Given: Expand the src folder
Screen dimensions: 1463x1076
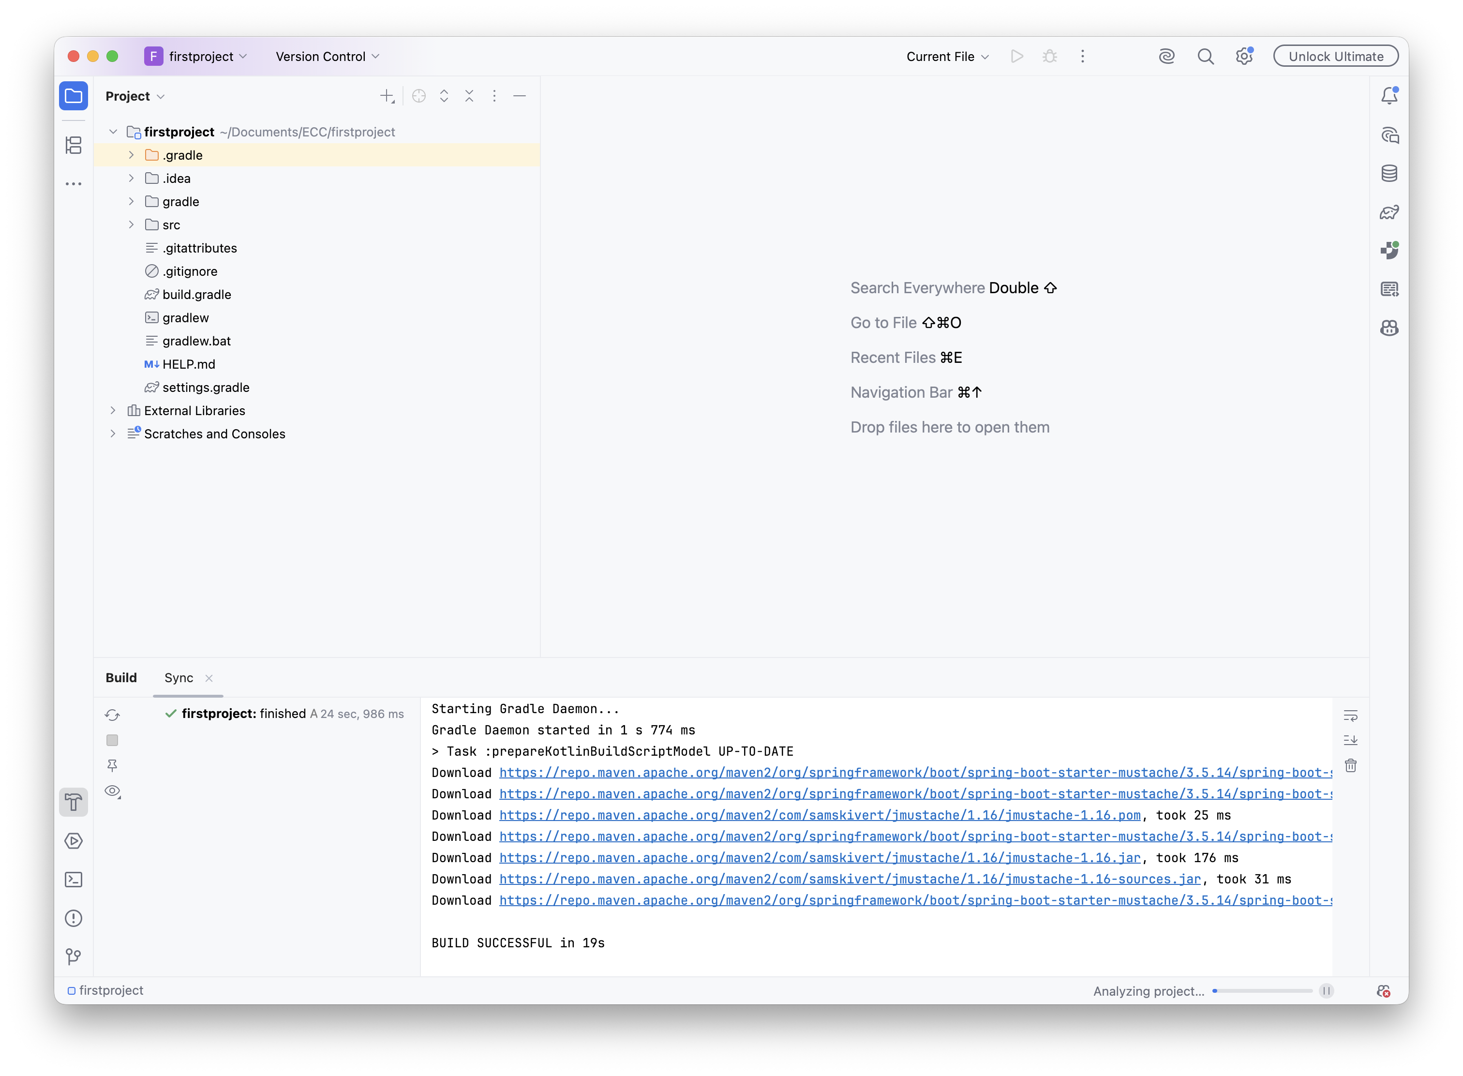Looking at the screenshot, I should click(131, 224).
